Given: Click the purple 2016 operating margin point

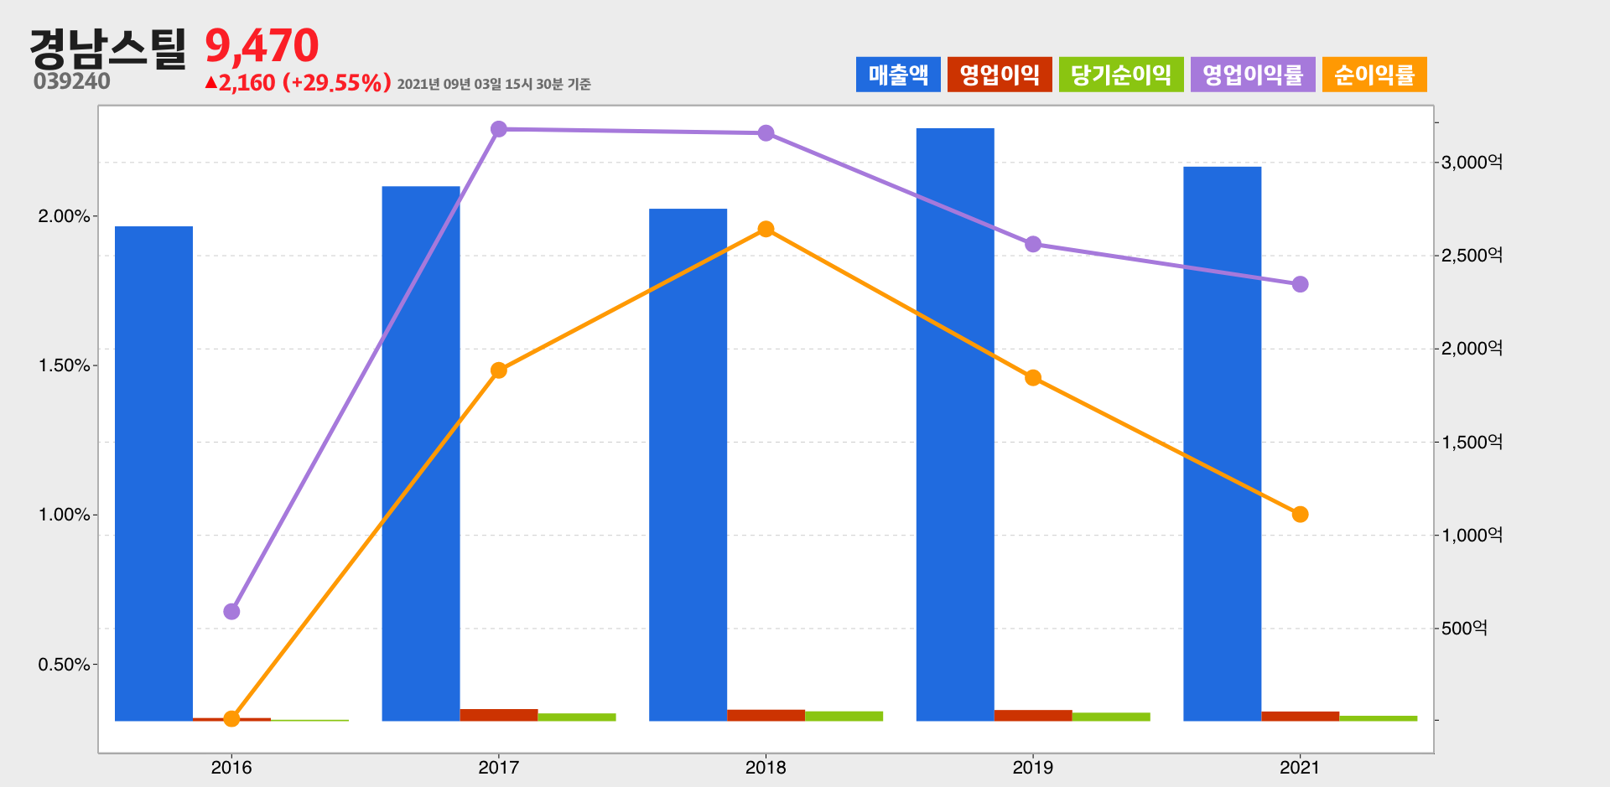Looking at the screenshot, I should point(231,612).
